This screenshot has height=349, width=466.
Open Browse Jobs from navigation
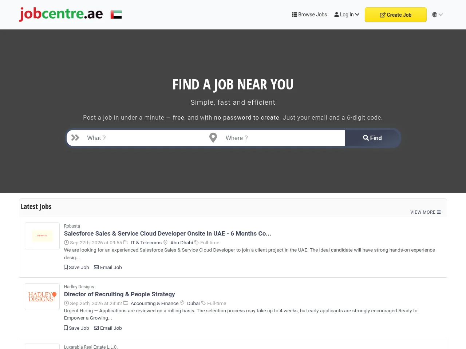[309, 15]
